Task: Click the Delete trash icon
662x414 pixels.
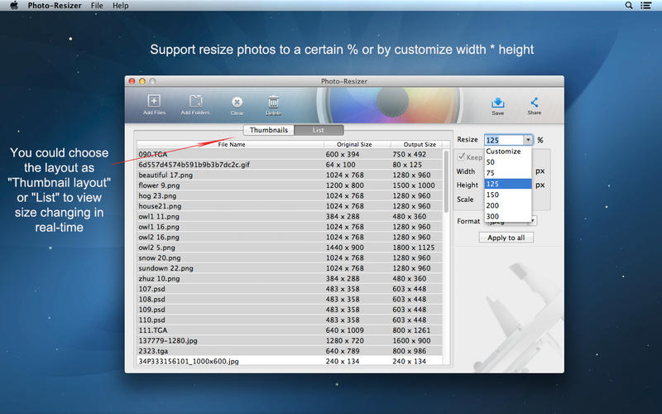Action: (x=272, y=102)
